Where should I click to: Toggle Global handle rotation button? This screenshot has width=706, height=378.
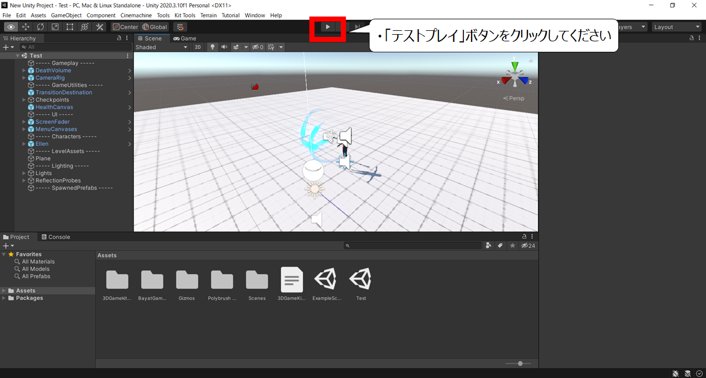pyautogui.click(x=154, y=27)
